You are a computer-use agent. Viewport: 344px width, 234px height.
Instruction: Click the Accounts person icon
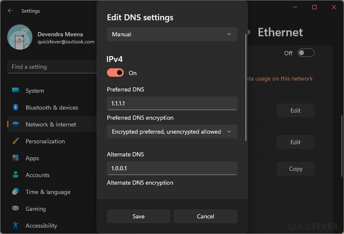click(x=16, y=175)
